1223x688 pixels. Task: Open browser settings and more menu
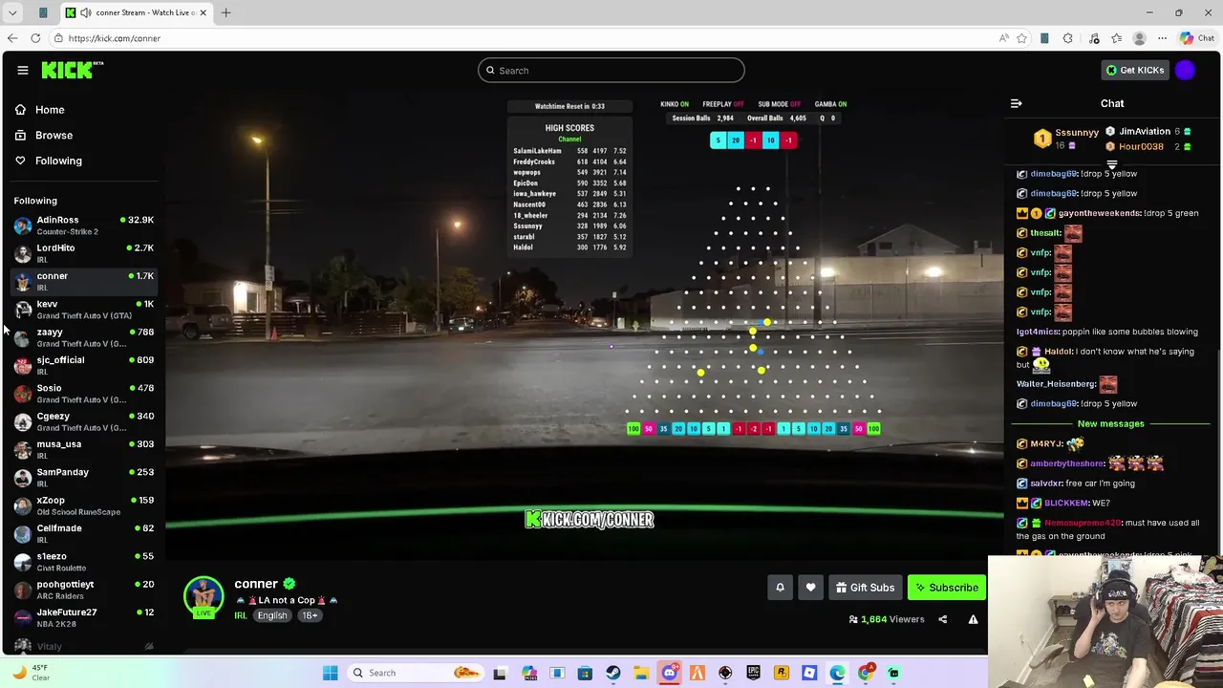click(x=1162, y=38)
